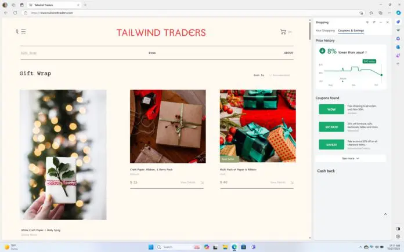Click the site search magnifier icon
The width and height of the screenshot is (404, 252).
point(17,32)
